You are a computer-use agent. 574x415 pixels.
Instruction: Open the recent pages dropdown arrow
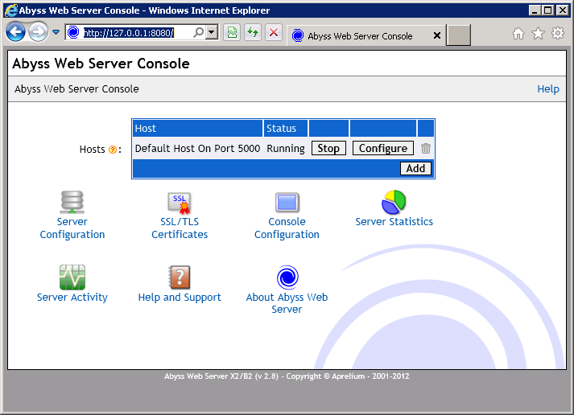click(56, 32)
